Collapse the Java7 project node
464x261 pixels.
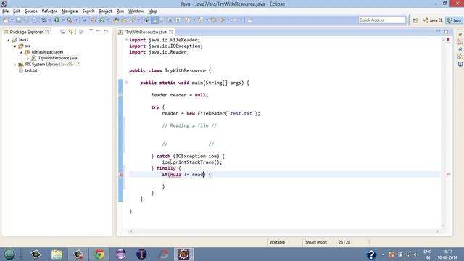pos(8,40)
